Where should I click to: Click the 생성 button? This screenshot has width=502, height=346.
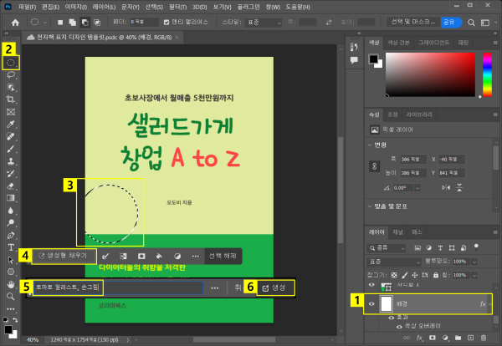click(x=274, y=287)
